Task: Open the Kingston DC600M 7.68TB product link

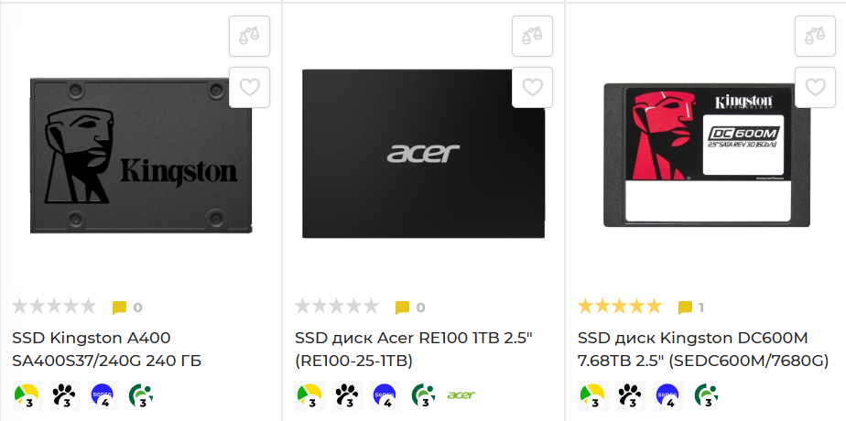Action: tap(703, 350)
